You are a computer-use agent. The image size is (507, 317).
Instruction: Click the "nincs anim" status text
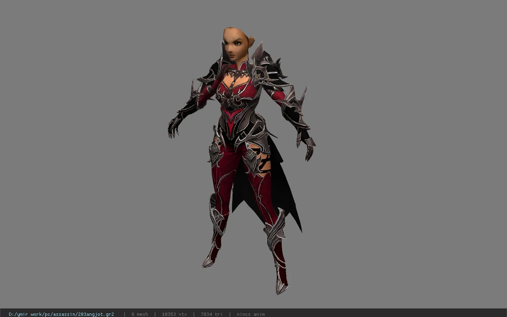pos(251,314)
